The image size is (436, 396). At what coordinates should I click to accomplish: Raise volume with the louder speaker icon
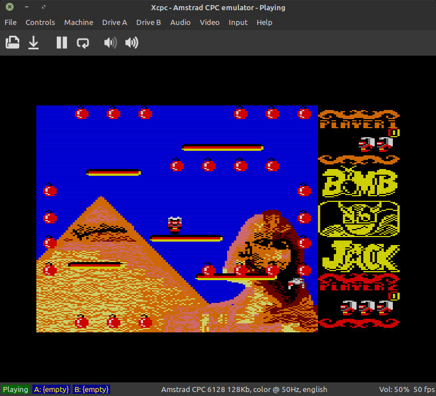click(132, 43)
